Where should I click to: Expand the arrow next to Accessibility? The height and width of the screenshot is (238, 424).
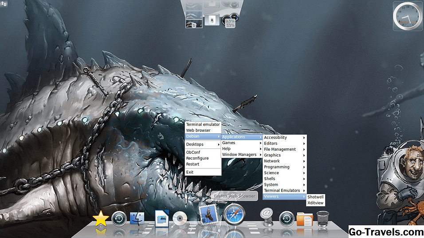(304, 137)
